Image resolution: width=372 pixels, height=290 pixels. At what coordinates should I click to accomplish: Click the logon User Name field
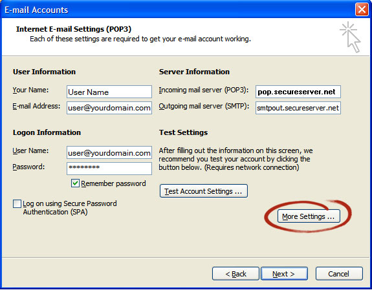[x=109, y=152]
